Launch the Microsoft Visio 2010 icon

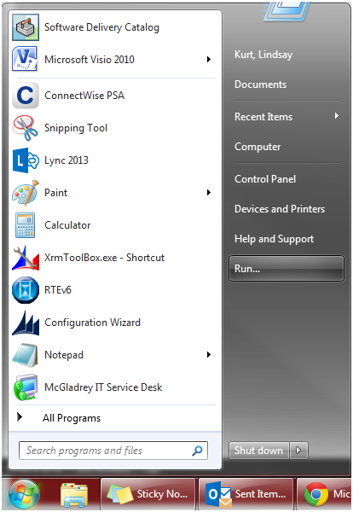pos(26,59)
